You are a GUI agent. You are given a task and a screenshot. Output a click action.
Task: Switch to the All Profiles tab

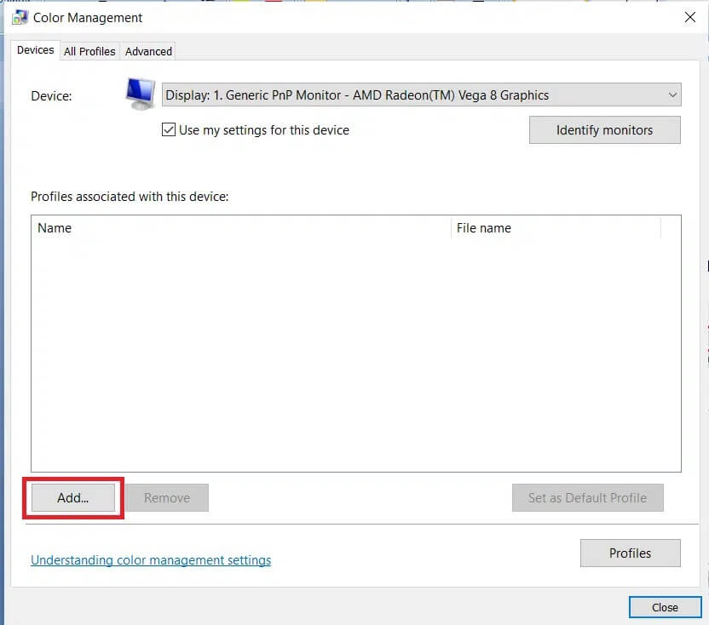coord(89,52)
